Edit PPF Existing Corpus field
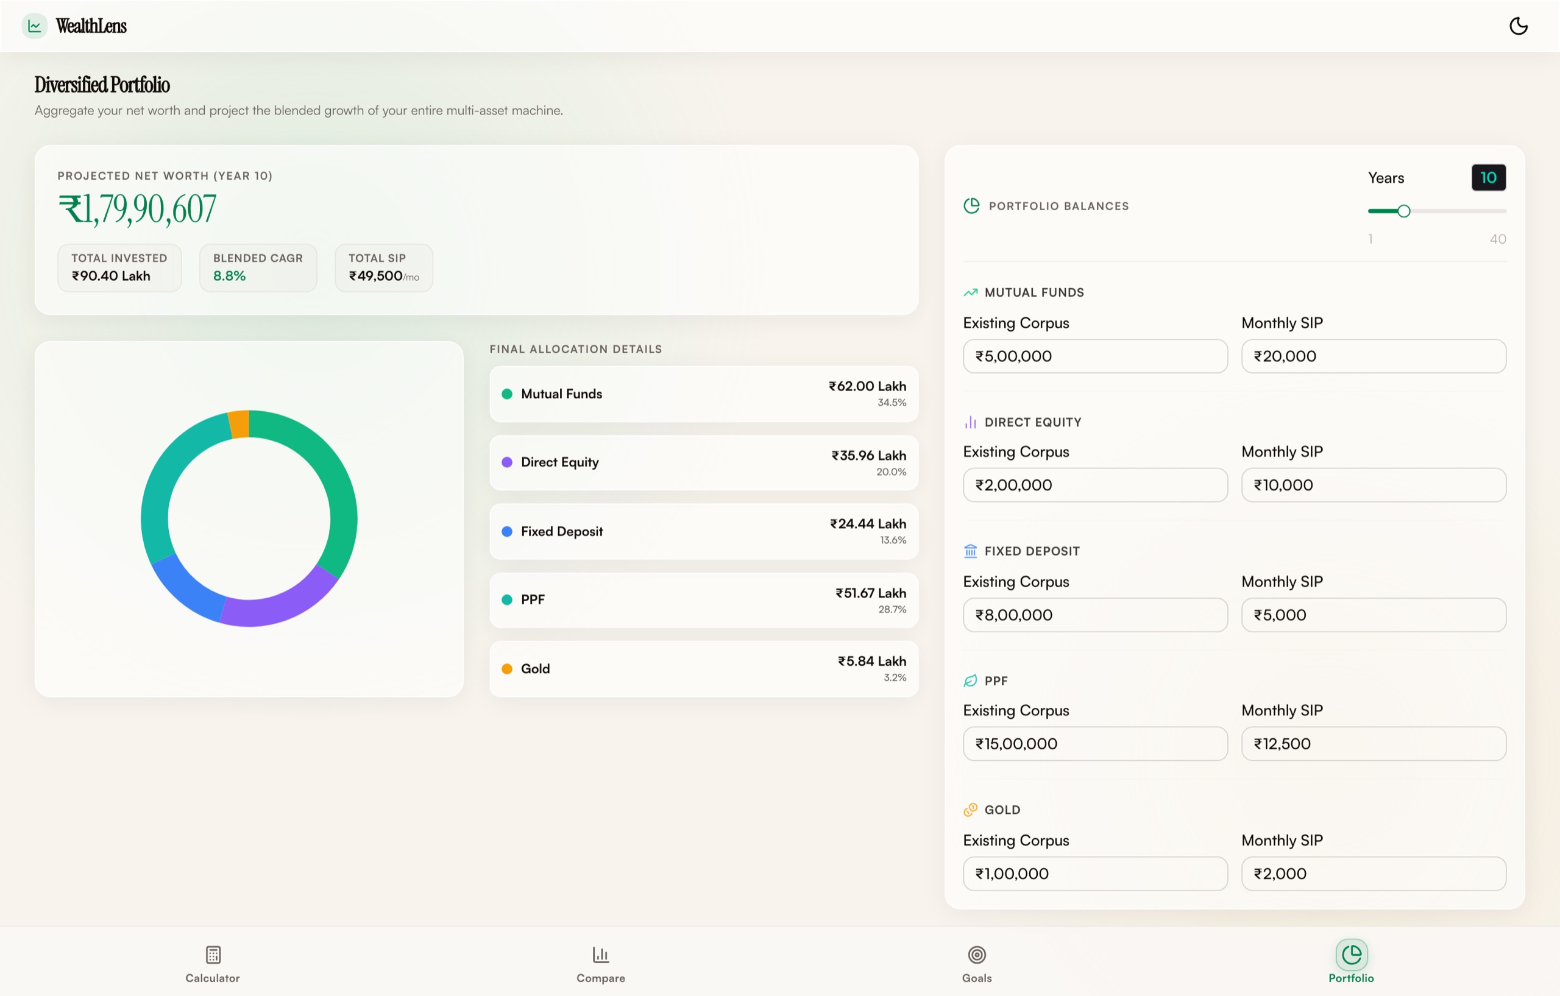 pos(1095,743)
